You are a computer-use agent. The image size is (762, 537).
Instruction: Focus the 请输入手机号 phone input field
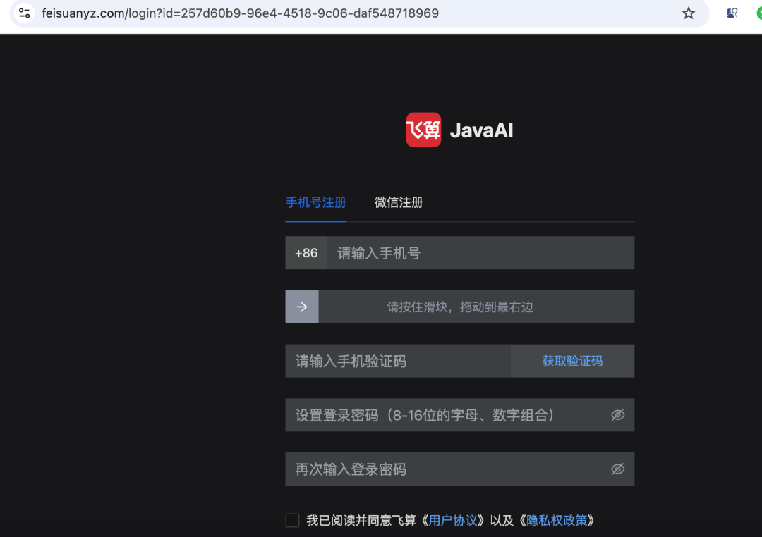point(480,253)
